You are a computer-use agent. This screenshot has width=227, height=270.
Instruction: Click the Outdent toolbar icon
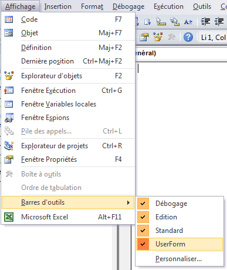click(219, 22)
